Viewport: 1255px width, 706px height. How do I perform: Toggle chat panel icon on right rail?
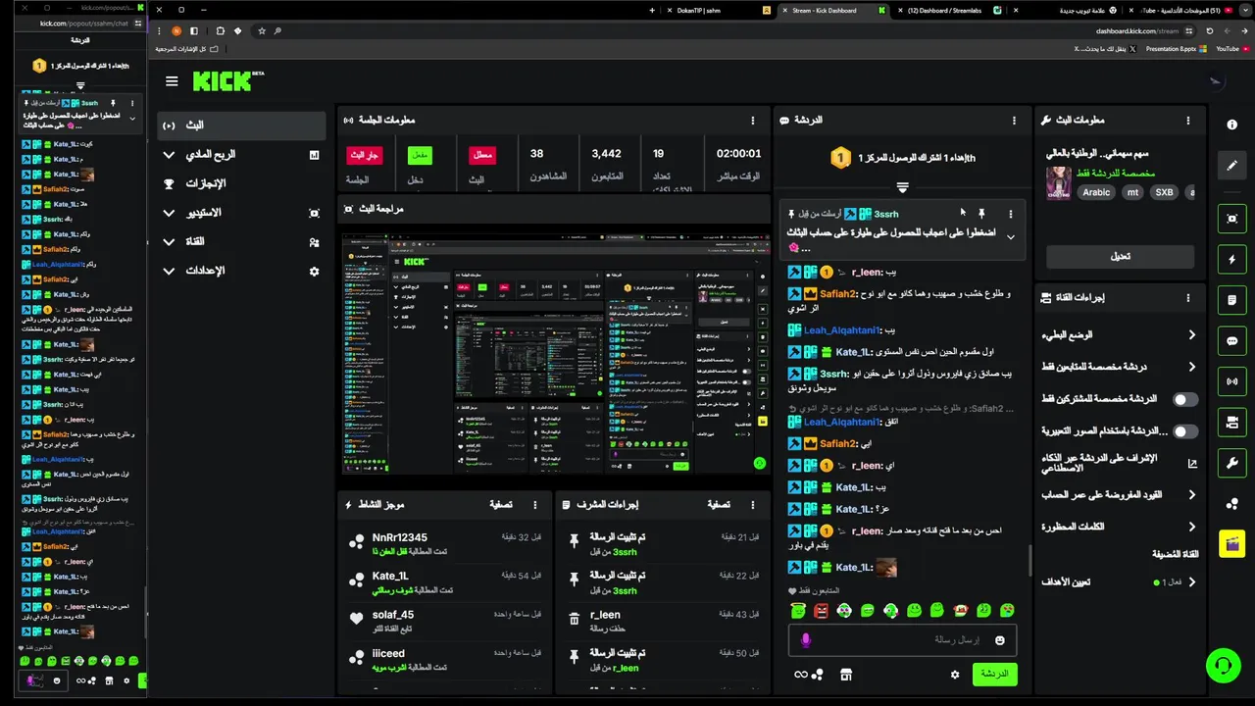(1232, 341)
